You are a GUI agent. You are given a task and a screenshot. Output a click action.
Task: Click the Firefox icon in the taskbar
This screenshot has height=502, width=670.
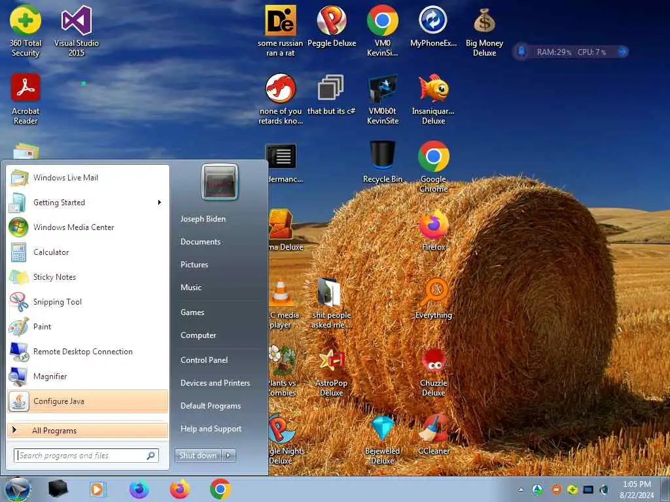(179, 489)
